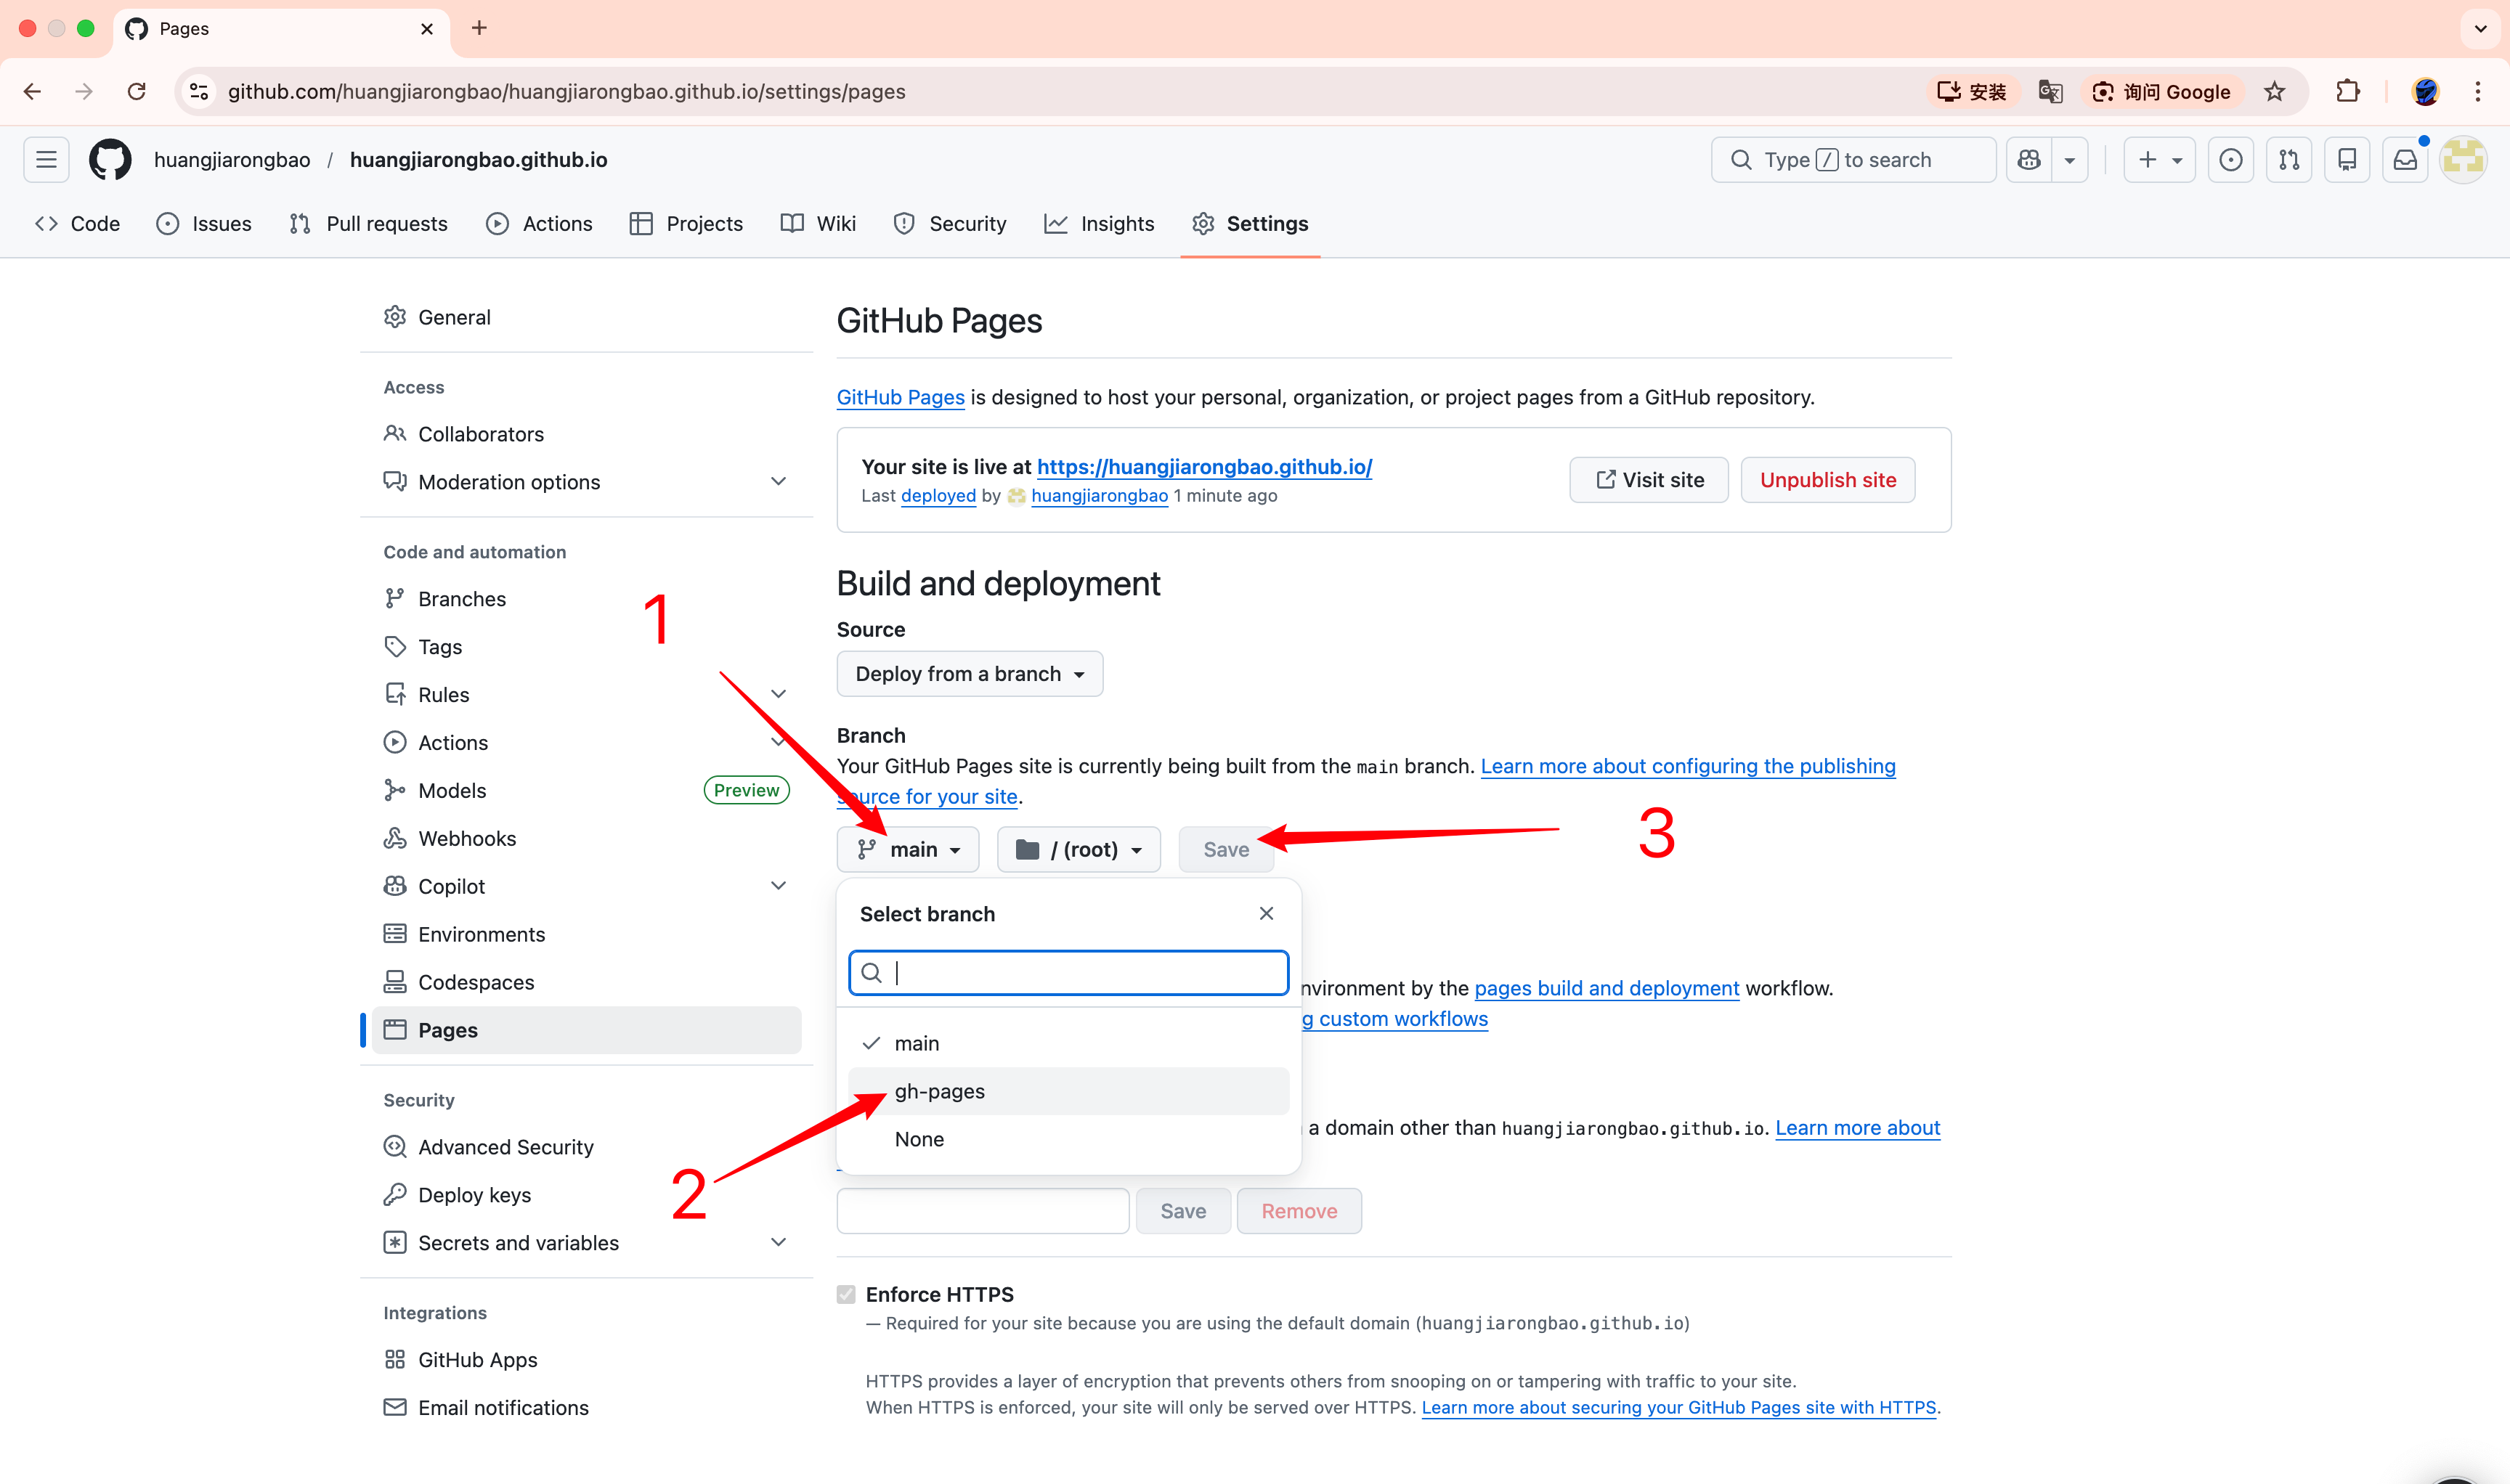Focus the branch filter search field
The image size is (2510, 1484).
click(x=1068, y=973)
